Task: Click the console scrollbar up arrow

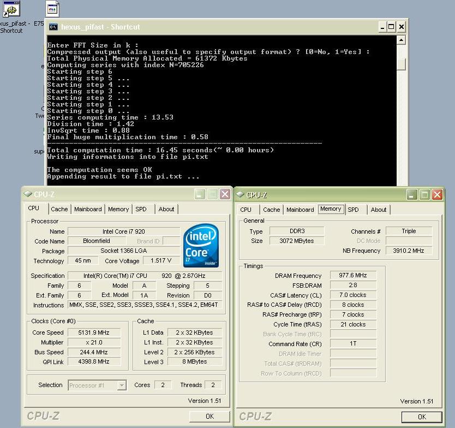Action: point(401,40)
